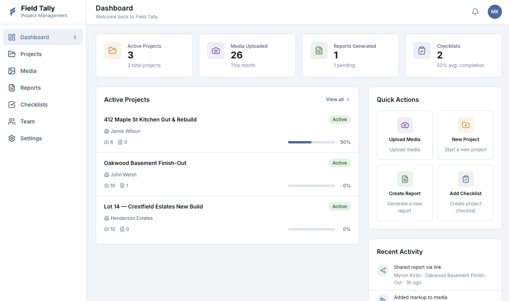Click the Create Report document icon

(405, 179)
